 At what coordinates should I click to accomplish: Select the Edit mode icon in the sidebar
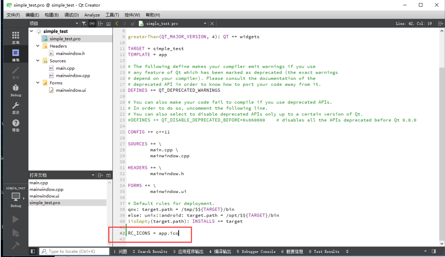coord(16,55)
